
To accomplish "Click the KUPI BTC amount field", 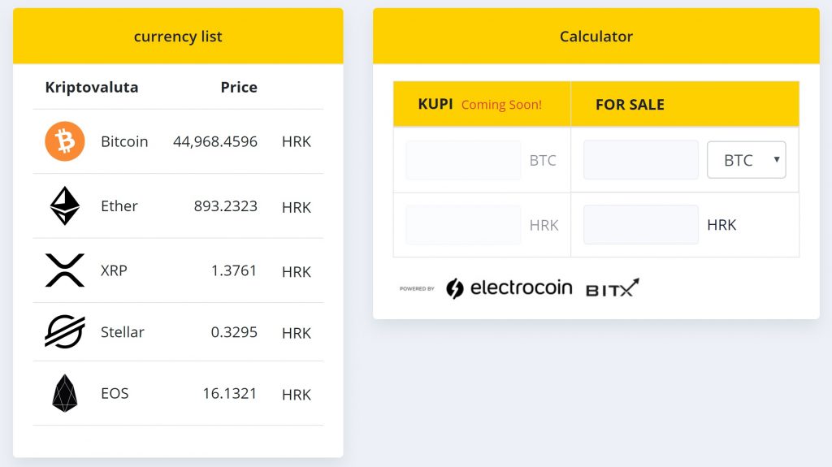I will pyautogui.click(x=463, y=160).
